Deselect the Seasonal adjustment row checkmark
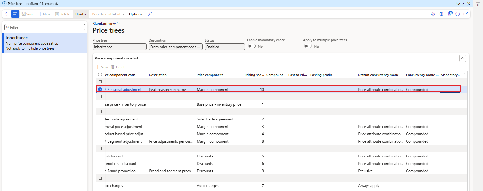This screenshot has width=483, height=191. [100, 90]
